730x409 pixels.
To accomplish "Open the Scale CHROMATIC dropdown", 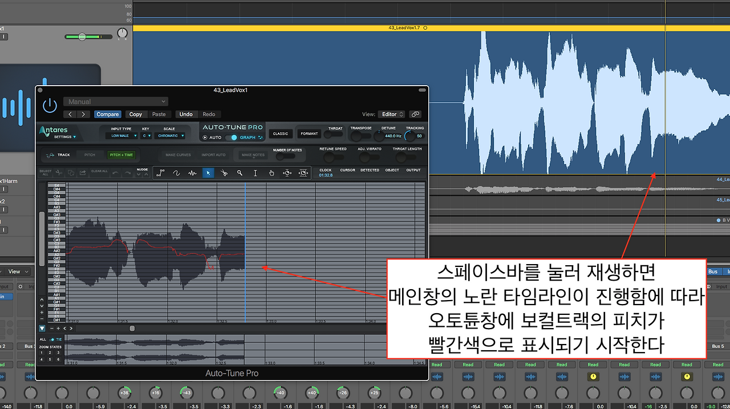I will 171,136.
